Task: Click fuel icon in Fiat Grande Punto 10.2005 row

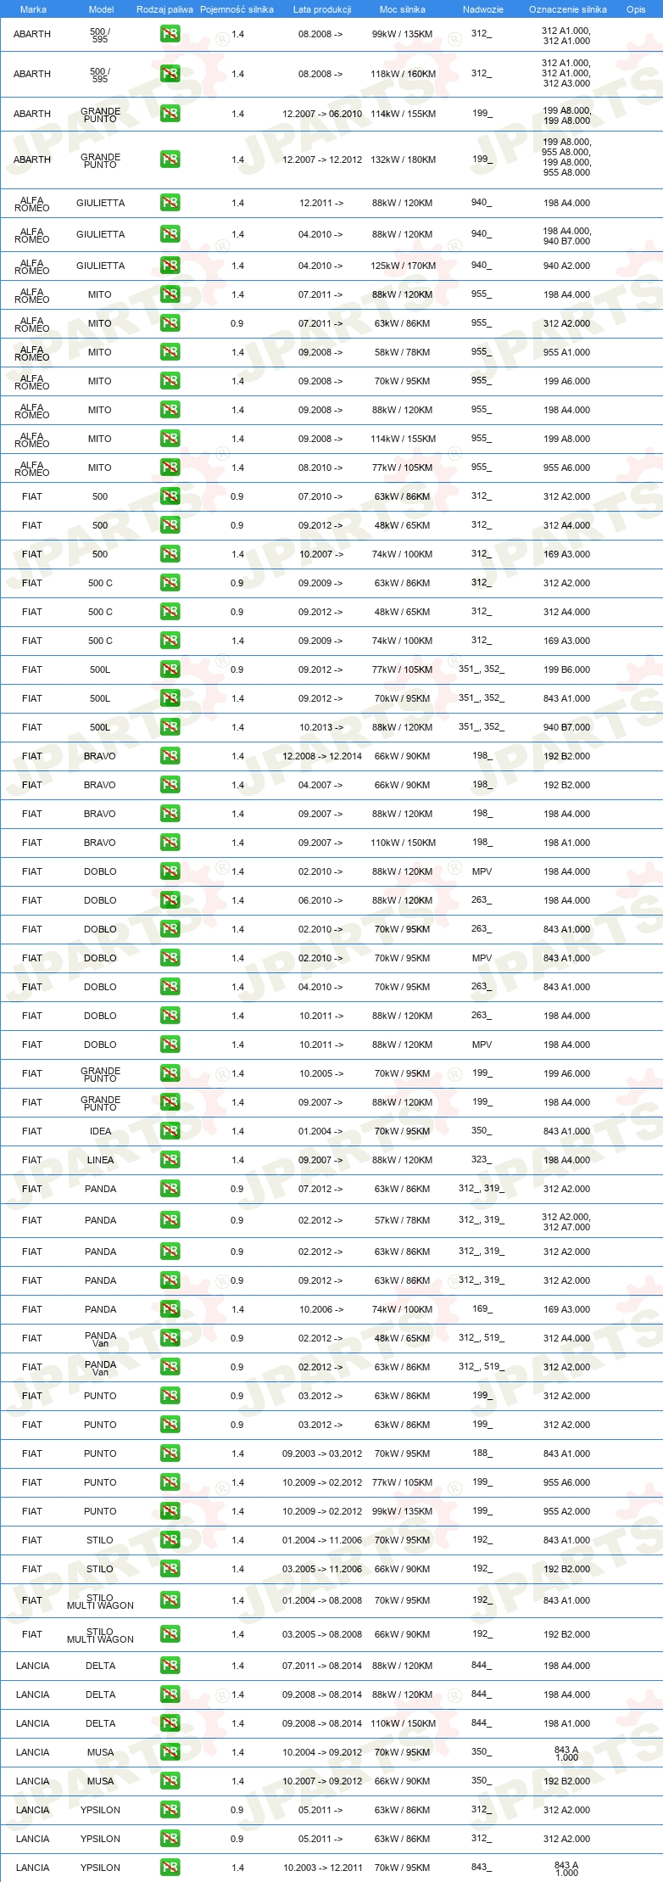Action: pyautogui.click(x=170, y=1073)
